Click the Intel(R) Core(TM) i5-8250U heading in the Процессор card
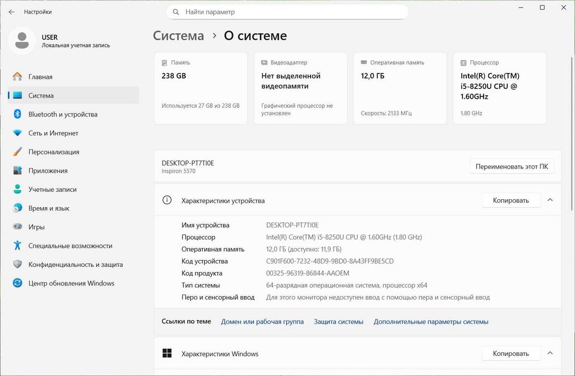The width and height of the screenshot is (575, 376). tap(490, 86)
